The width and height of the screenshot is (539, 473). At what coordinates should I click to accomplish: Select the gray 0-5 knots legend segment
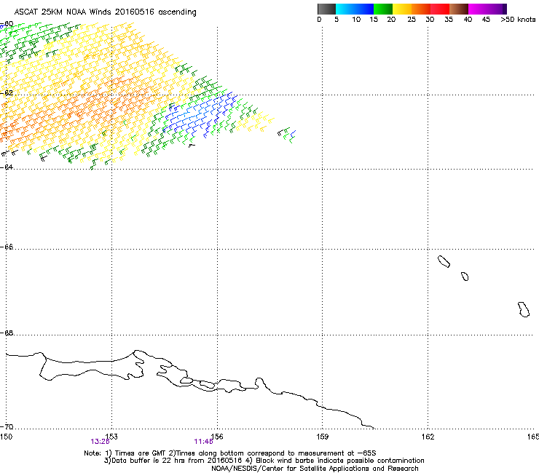326,9
